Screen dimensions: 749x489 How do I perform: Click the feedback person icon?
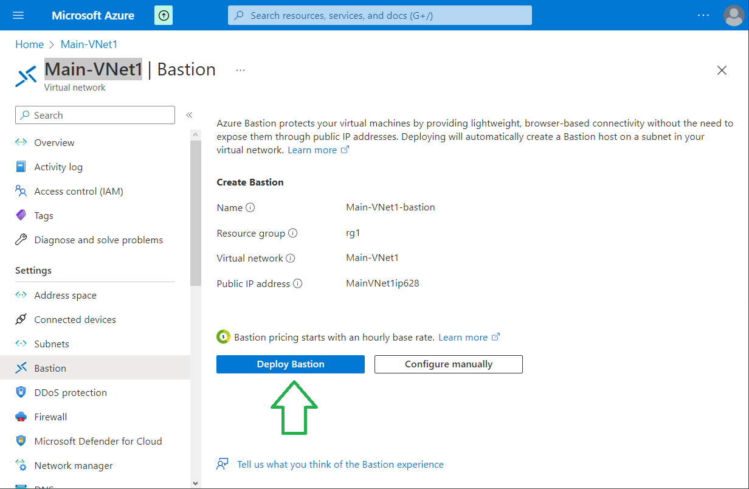point(223,465)
